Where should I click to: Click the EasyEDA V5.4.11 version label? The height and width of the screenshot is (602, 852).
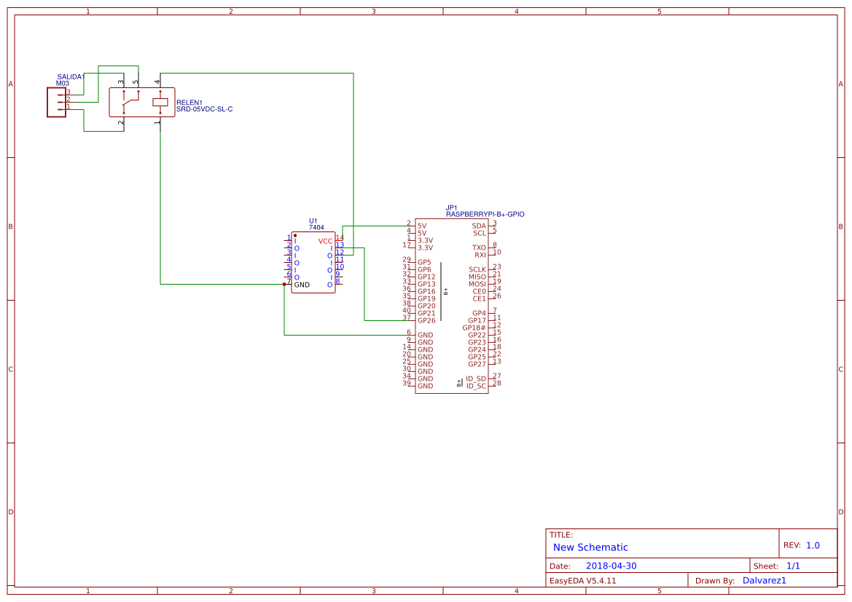pyautogui.click(x=585, y=580)
